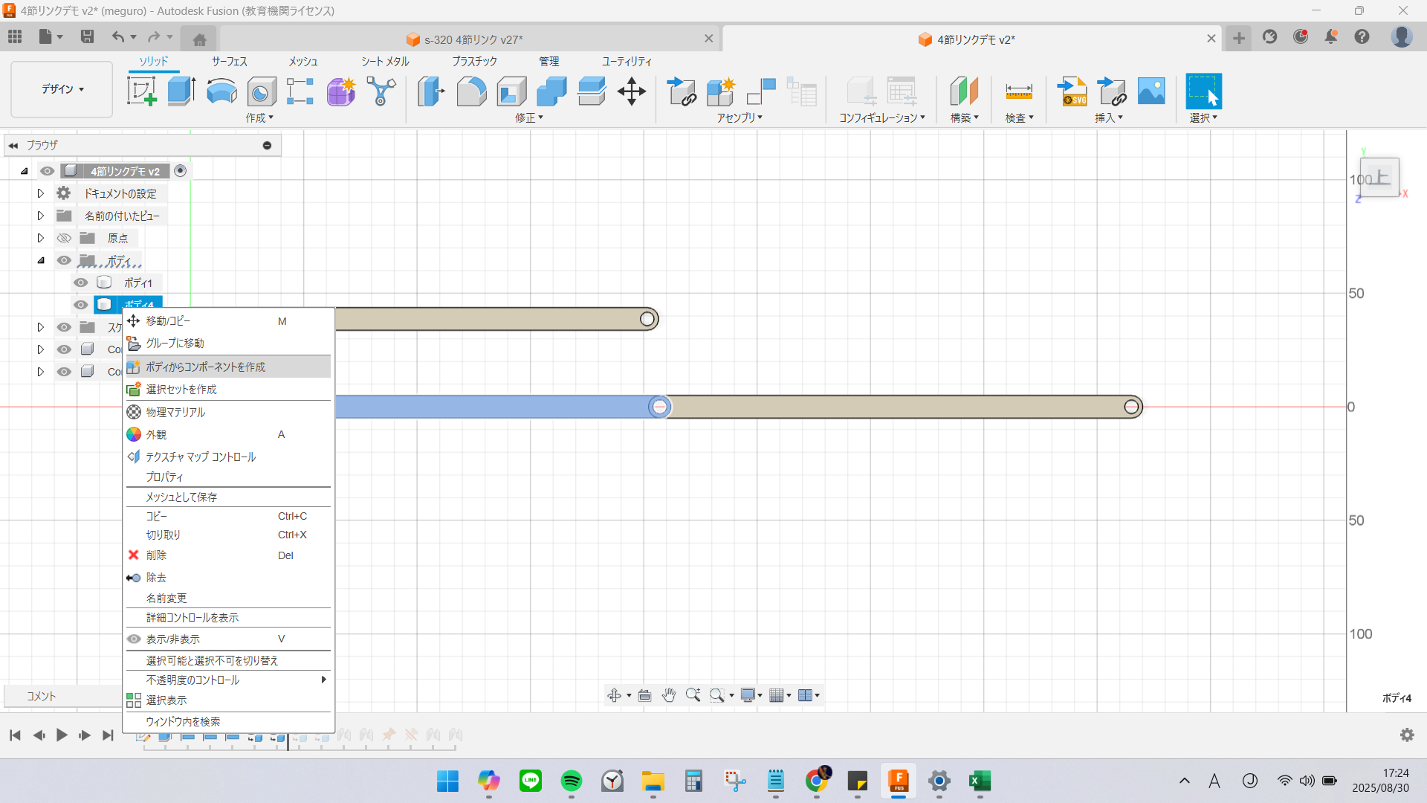Image resolution: width=1427 pixels, height=803 pixels.
Task: Select the Pan hand navigation tool
Action: [x=669, y=695]
